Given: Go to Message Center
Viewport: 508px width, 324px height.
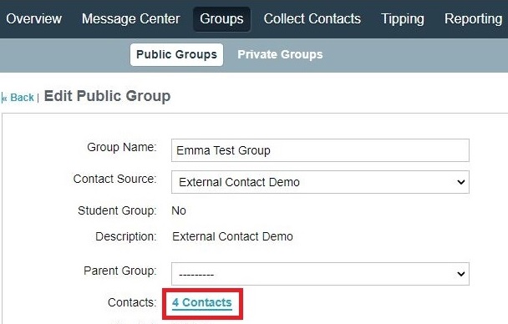Looking at the screenshot, I should tap(130, 18).
